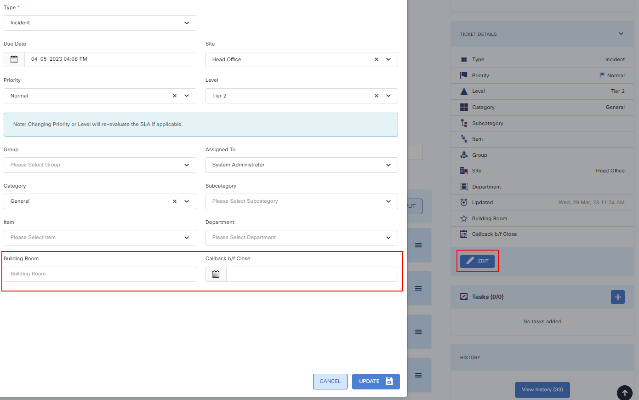
Task: Open View history (33)
Action: click(542, 389)
